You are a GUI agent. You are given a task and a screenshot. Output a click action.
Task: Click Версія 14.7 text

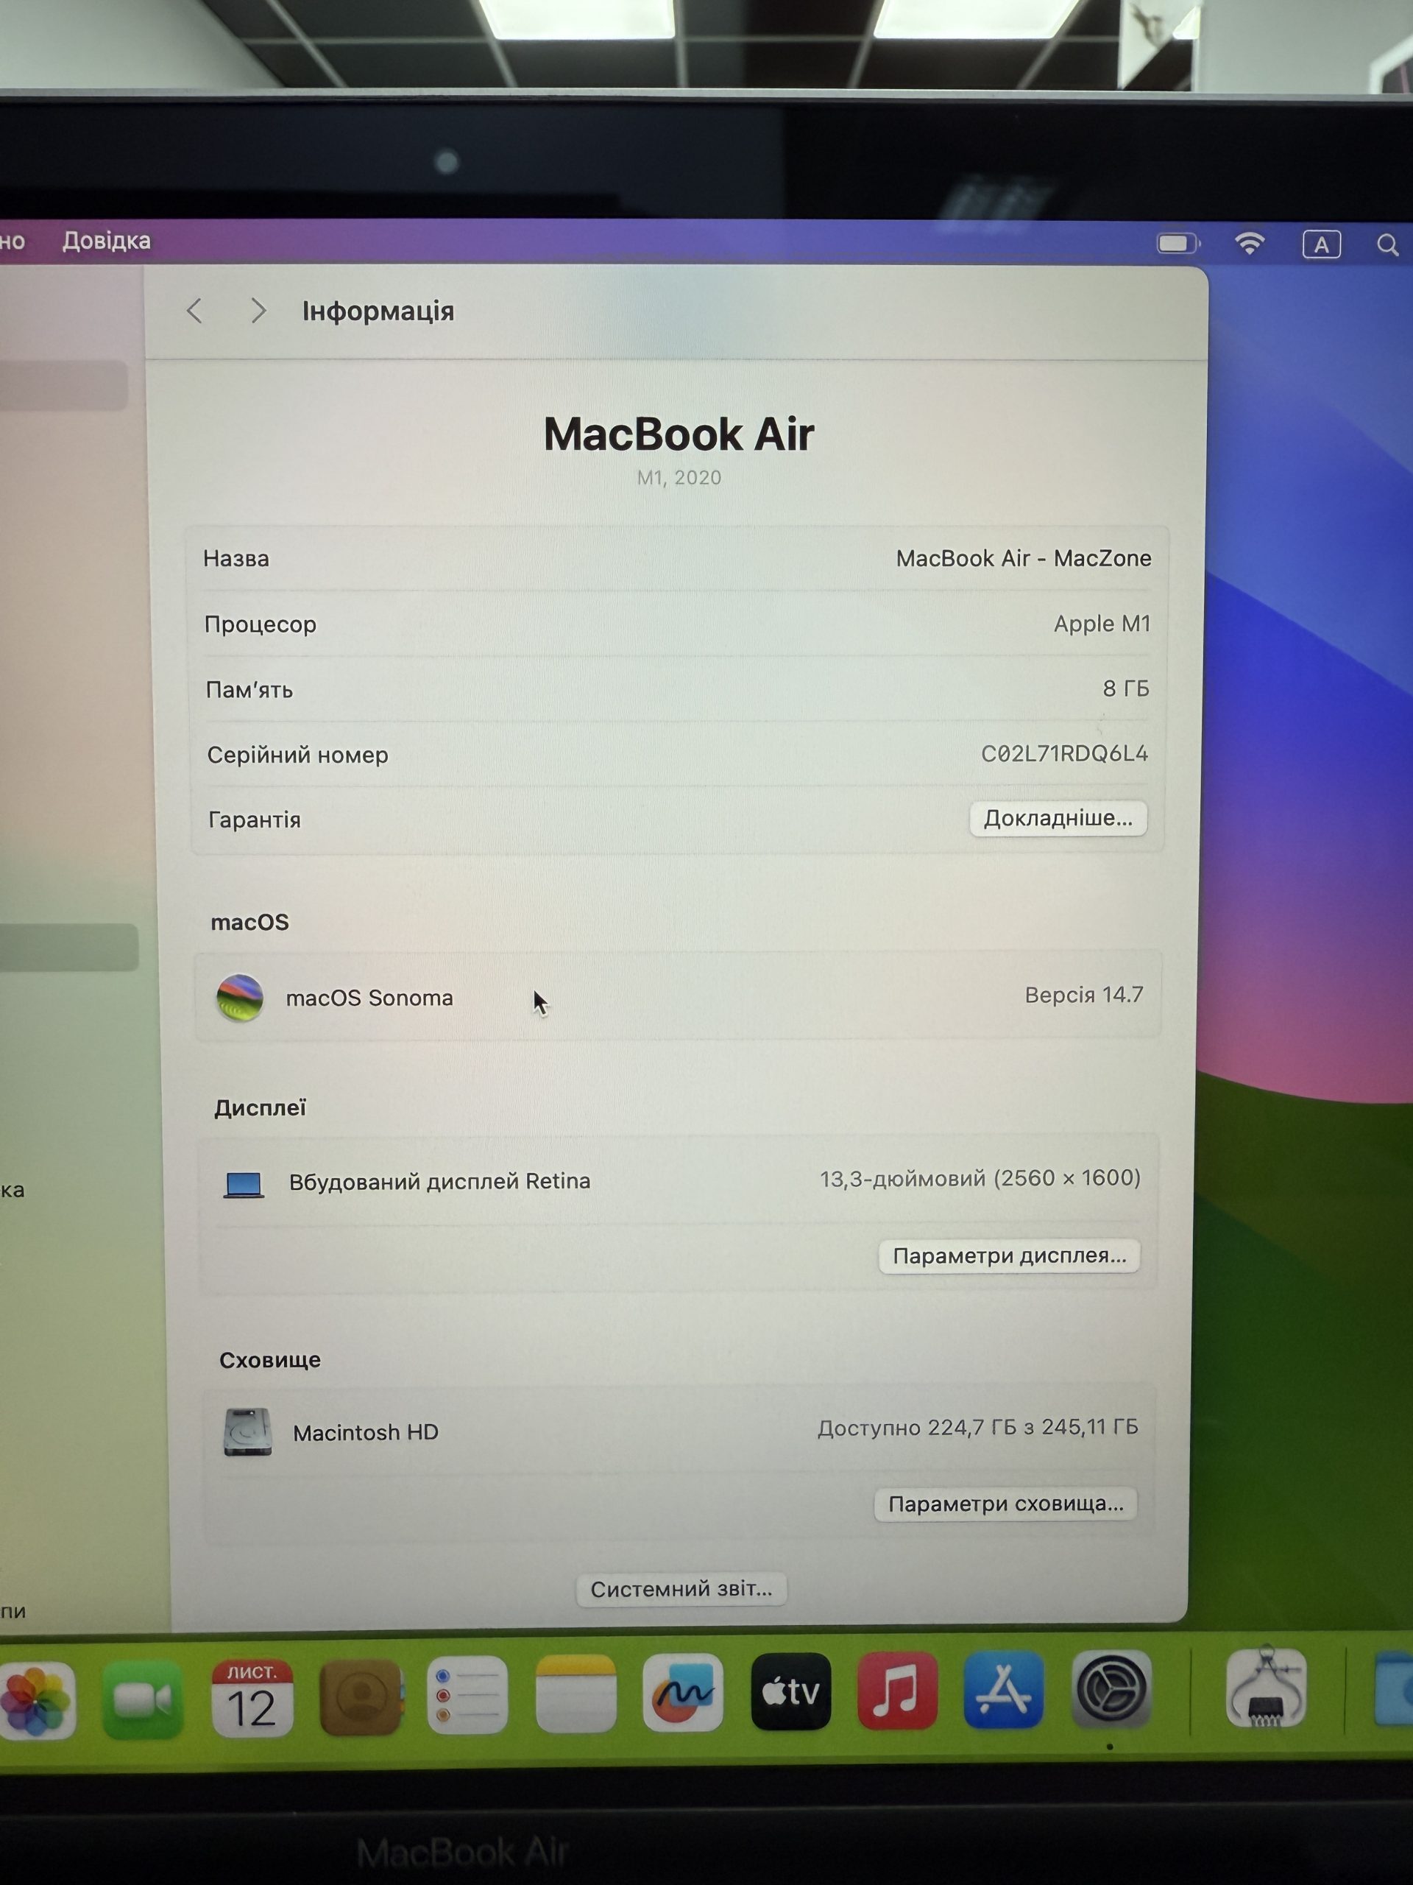1083,995
